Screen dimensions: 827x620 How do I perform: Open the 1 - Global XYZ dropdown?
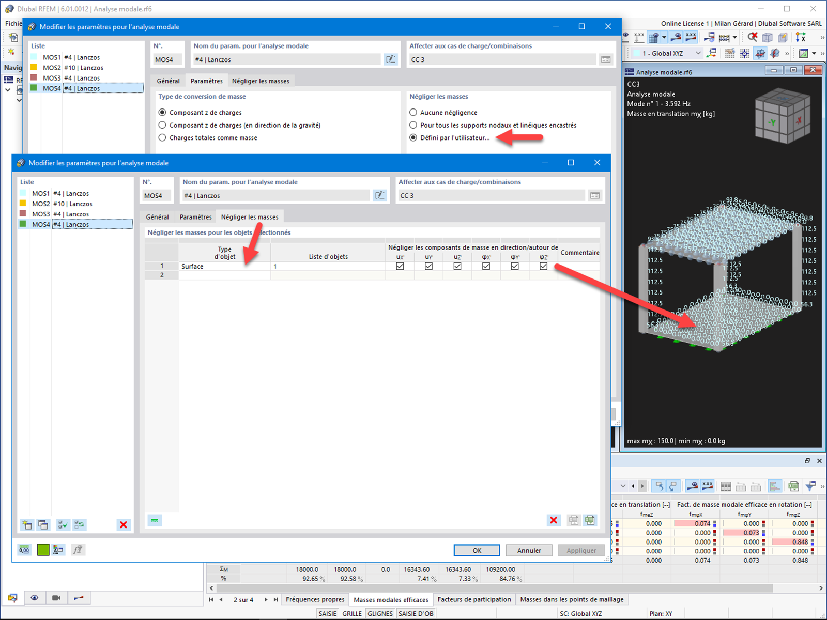tap(699, 53)
